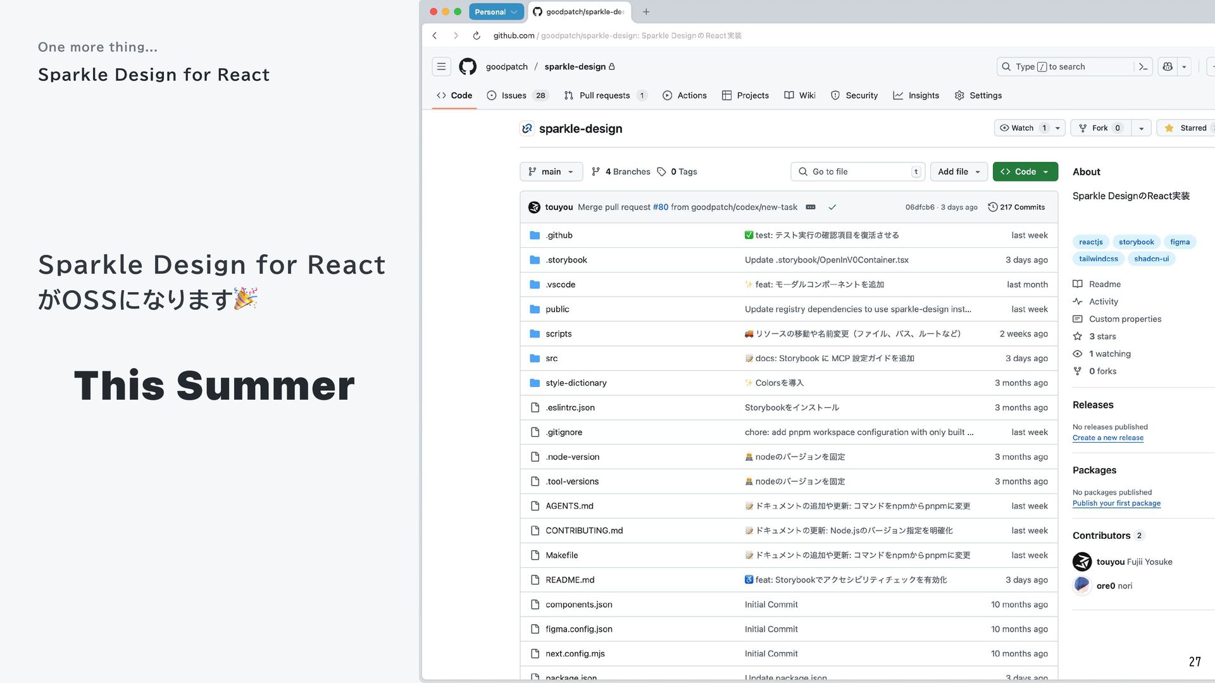
Task: Open touyou contributor avatar
Action: point(1082,562)
